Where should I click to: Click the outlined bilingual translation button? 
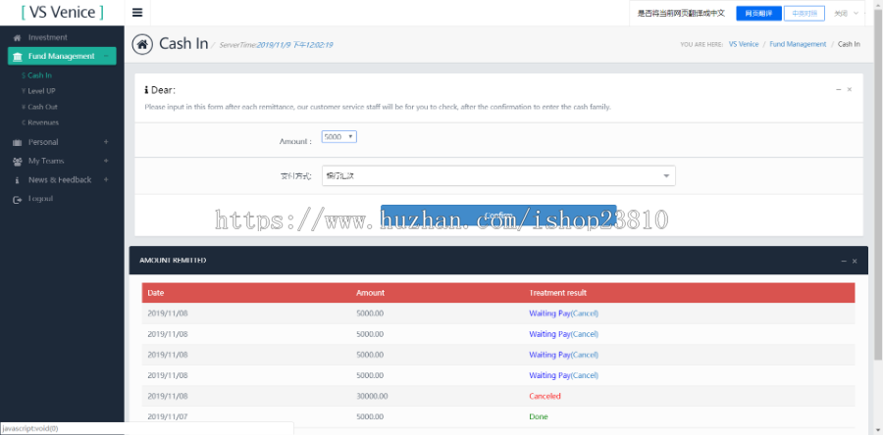[805, 14]
